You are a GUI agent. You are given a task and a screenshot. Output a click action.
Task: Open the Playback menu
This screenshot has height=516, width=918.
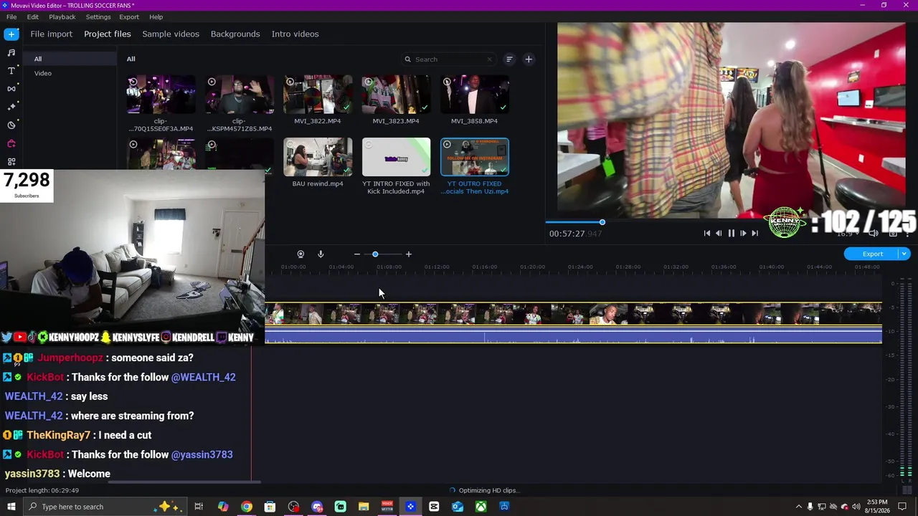click(x=62, y=16)
